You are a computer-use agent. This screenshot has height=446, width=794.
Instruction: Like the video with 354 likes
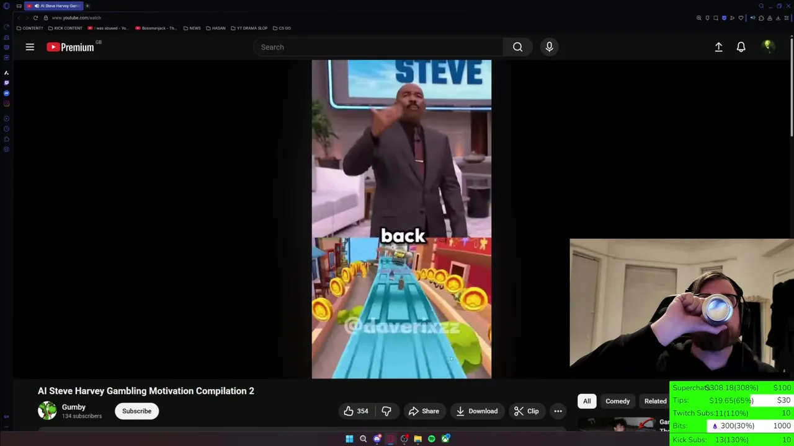pos(356,411)
